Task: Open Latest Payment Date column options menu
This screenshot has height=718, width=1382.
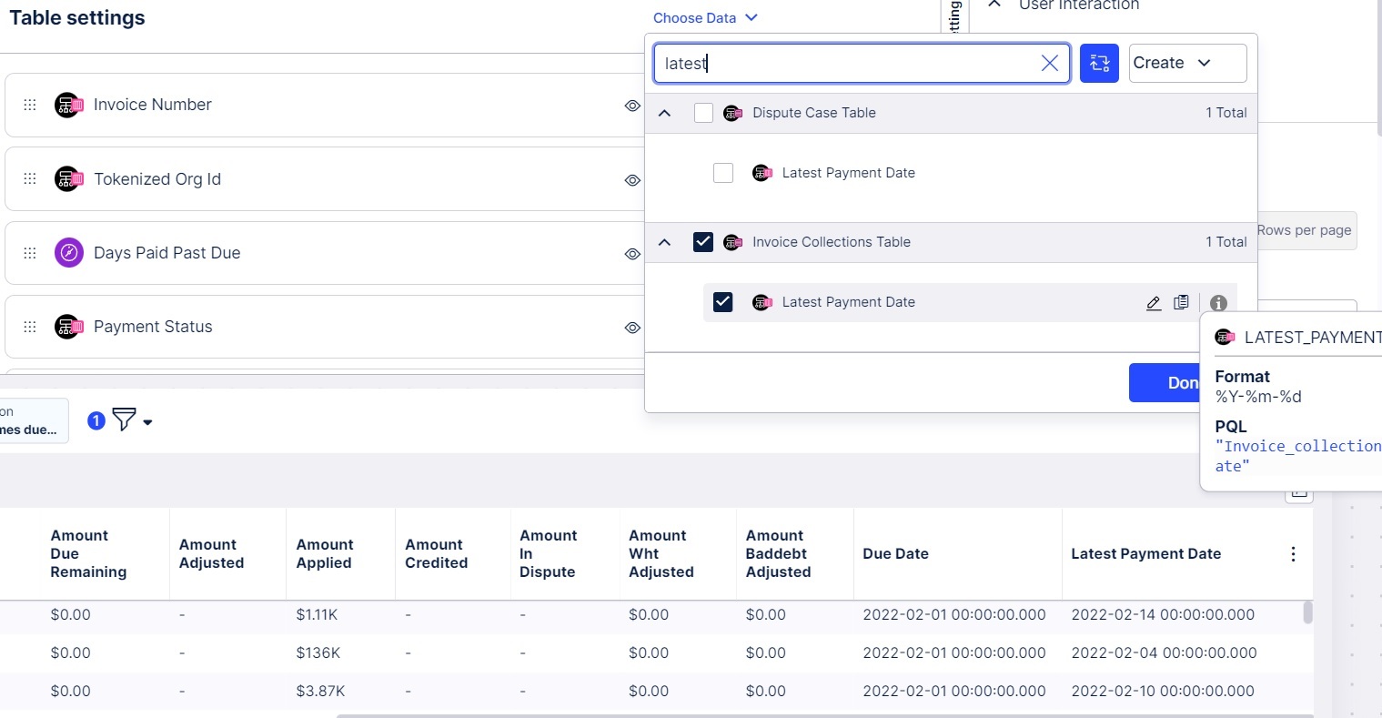Action: [1293, 554]
